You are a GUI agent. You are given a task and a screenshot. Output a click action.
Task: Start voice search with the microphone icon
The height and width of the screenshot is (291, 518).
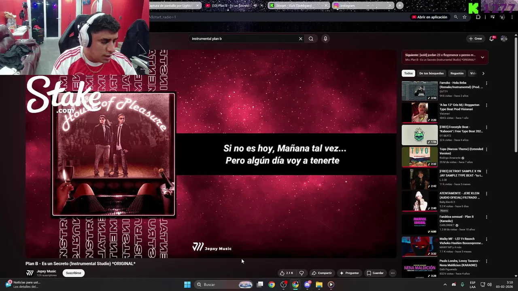(325, 39)
